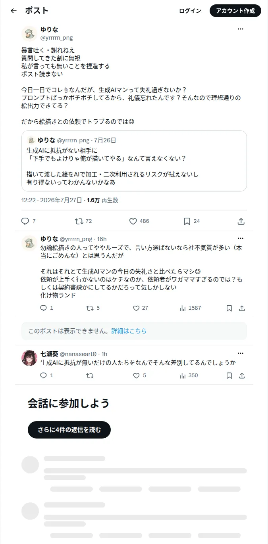Bookmark 七瀬葵's reply
Viewport: 268px width, 544px height.
click(x=229, y=375)
